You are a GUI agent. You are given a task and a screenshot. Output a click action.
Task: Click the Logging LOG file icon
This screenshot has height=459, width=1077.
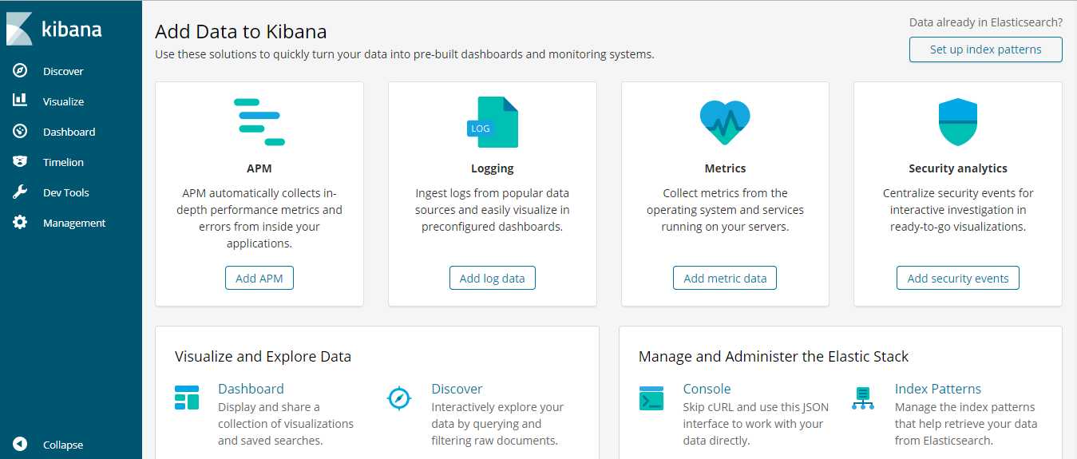tap(493, 122)
